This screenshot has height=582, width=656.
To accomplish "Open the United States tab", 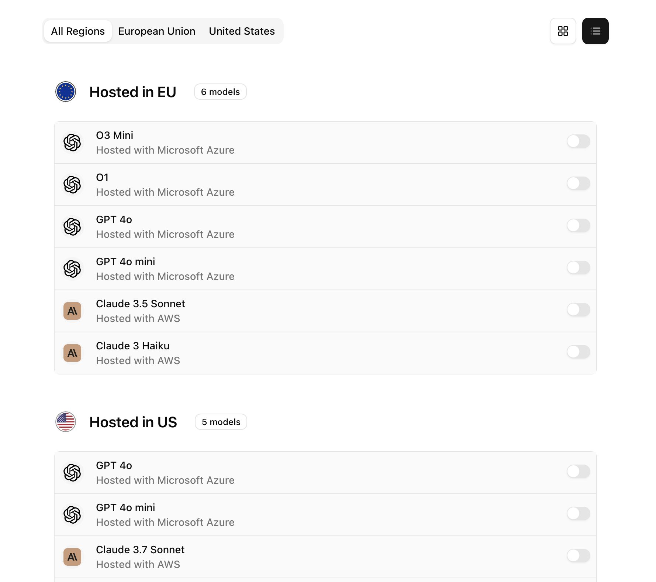I will tap(242, 31).
